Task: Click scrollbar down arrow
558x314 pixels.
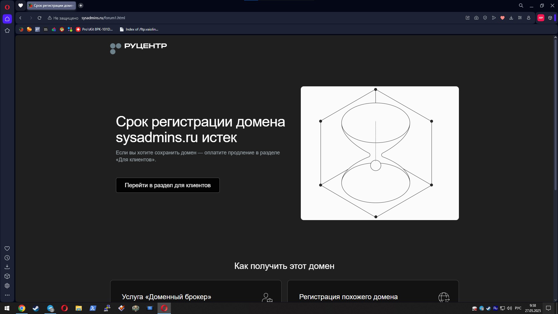Action: (x=555, y=300)
